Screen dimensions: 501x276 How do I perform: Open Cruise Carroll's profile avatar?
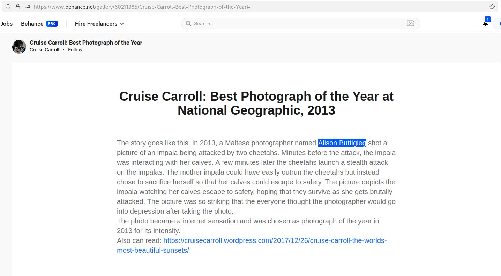[x=19, y=46]
